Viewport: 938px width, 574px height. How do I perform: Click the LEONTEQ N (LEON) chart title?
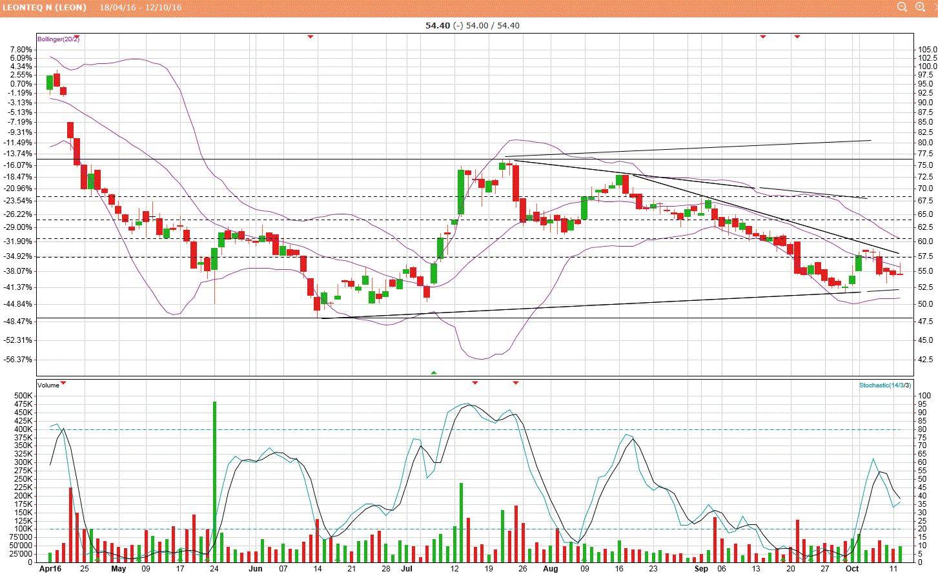click(x=45, y=8)
